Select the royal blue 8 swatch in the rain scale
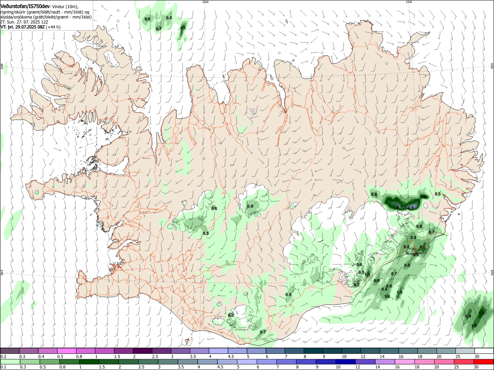494x370 pixels. 306,362
